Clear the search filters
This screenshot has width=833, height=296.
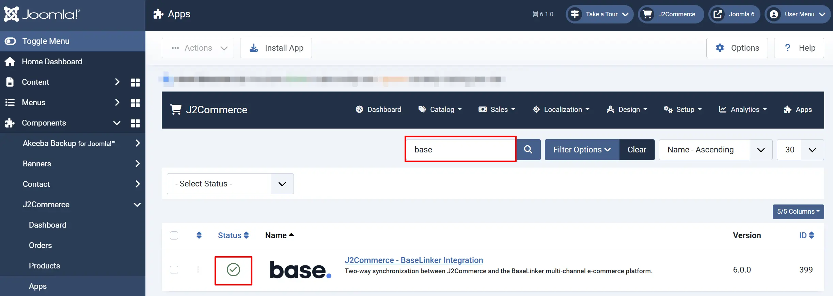coord(637,150)
